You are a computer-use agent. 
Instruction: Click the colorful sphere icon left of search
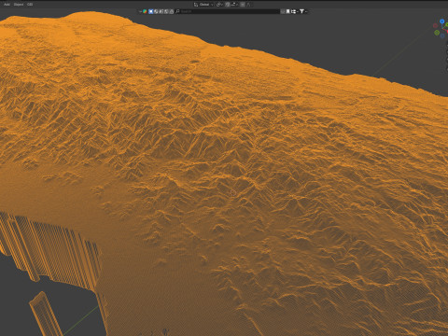(x=145, y=11)
